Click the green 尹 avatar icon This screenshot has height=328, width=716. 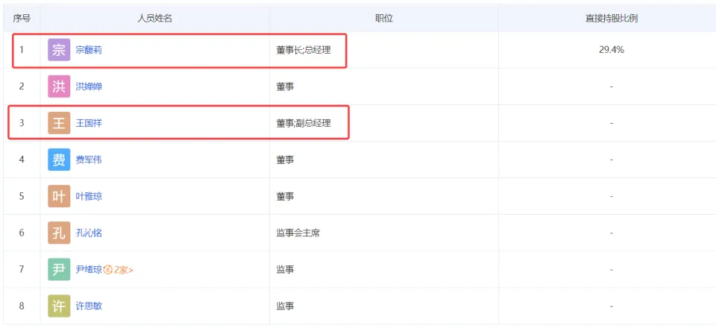click(59, 269)
